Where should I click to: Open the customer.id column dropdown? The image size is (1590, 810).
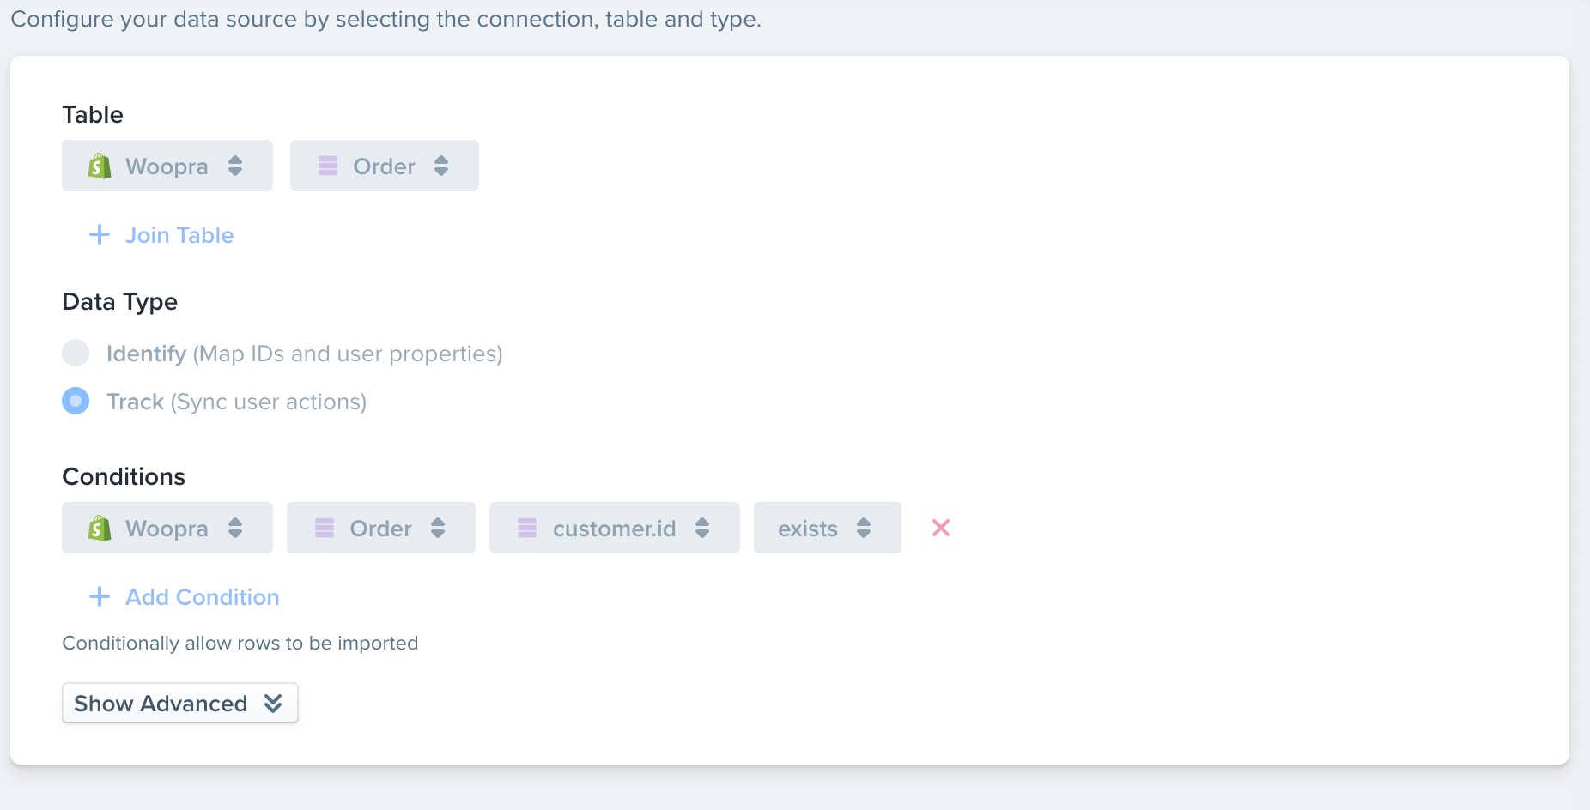[x=615, y=528]
